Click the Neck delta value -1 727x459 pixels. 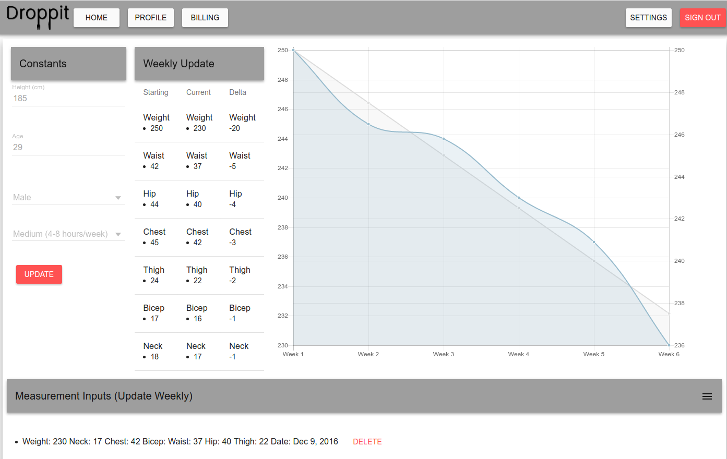pyautogui.click(x=232, y=357)
